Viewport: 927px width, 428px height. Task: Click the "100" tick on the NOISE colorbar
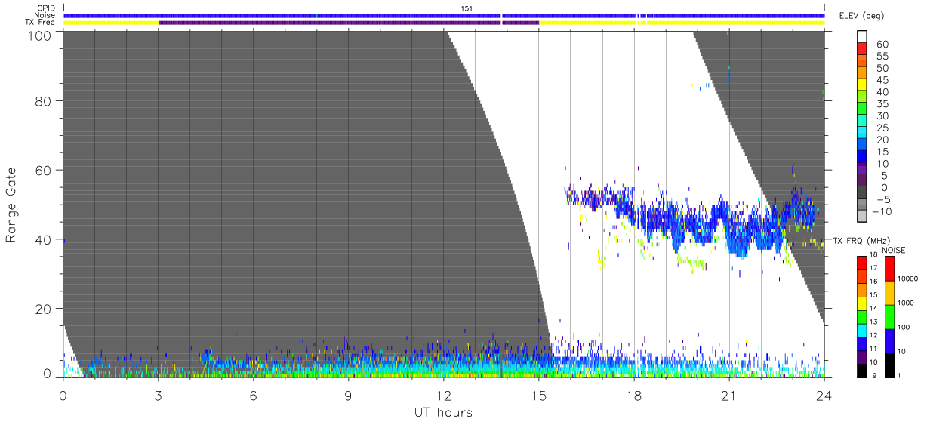click(904, 328)
